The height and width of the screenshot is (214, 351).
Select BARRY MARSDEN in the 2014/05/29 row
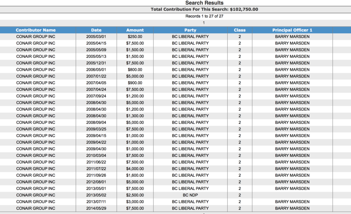tap(292, 209)
